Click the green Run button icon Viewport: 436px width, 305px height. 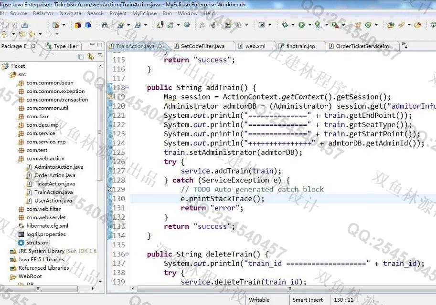point(301,25)
